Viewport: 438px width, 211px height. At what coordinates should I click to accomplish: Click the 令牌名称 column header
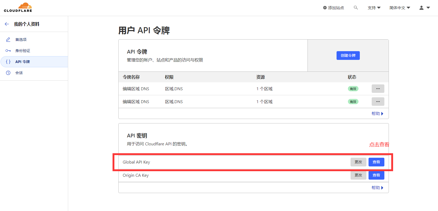[131, 77]
